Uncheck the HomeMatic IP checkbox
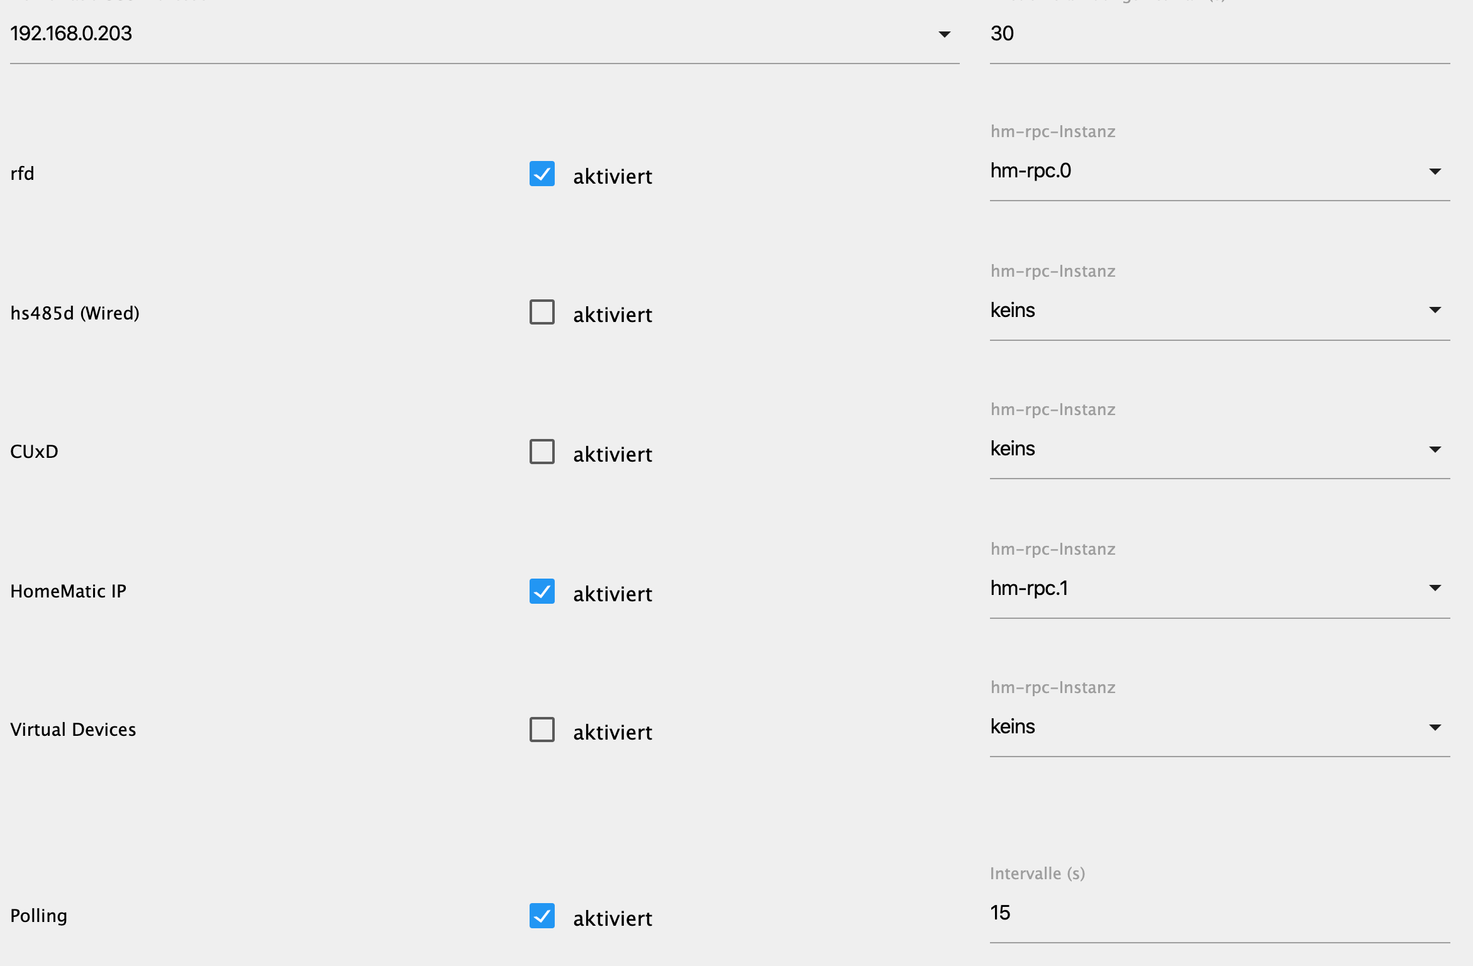The image size is (1473, 966). 542,591
